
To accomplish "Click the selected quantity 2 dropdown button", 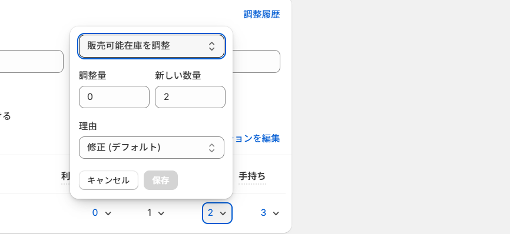I will tap(217, 213).
